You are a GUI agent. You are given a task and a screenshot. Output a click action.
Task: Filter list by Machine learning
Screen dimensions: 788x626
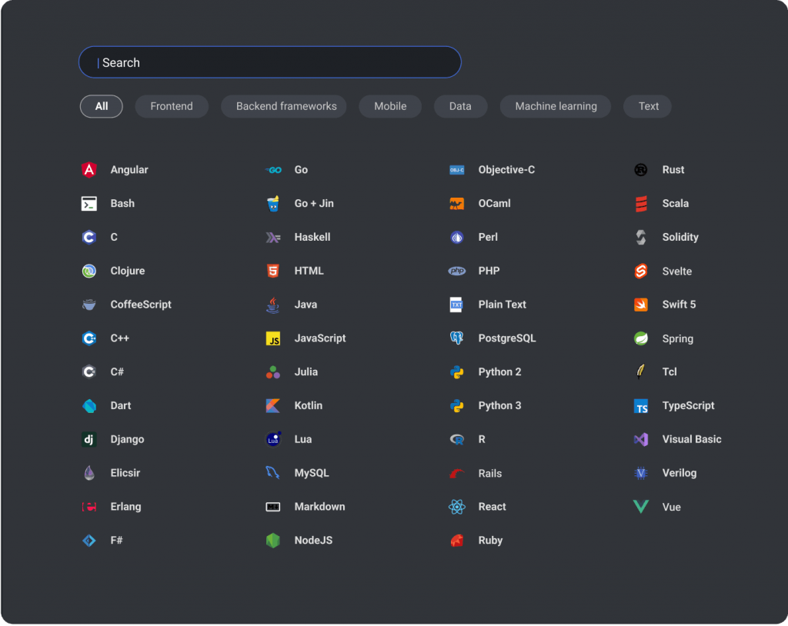(556, 106)
